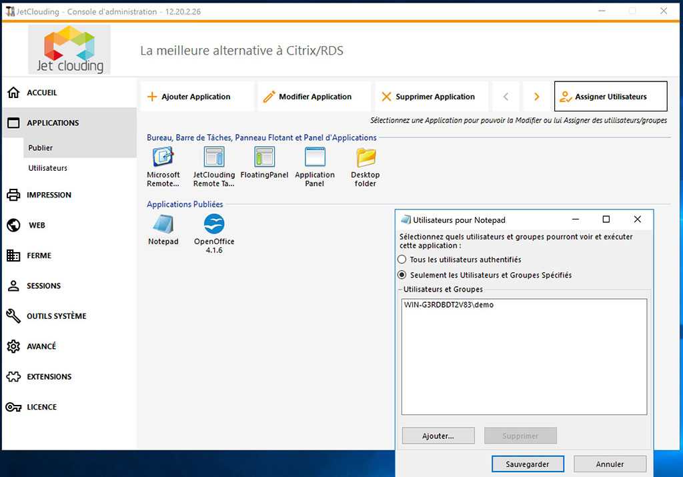Select 'Tous les utilisateurs authentifiés' radio option
This screenshot has width=683, height=477.
click(402, 260)
